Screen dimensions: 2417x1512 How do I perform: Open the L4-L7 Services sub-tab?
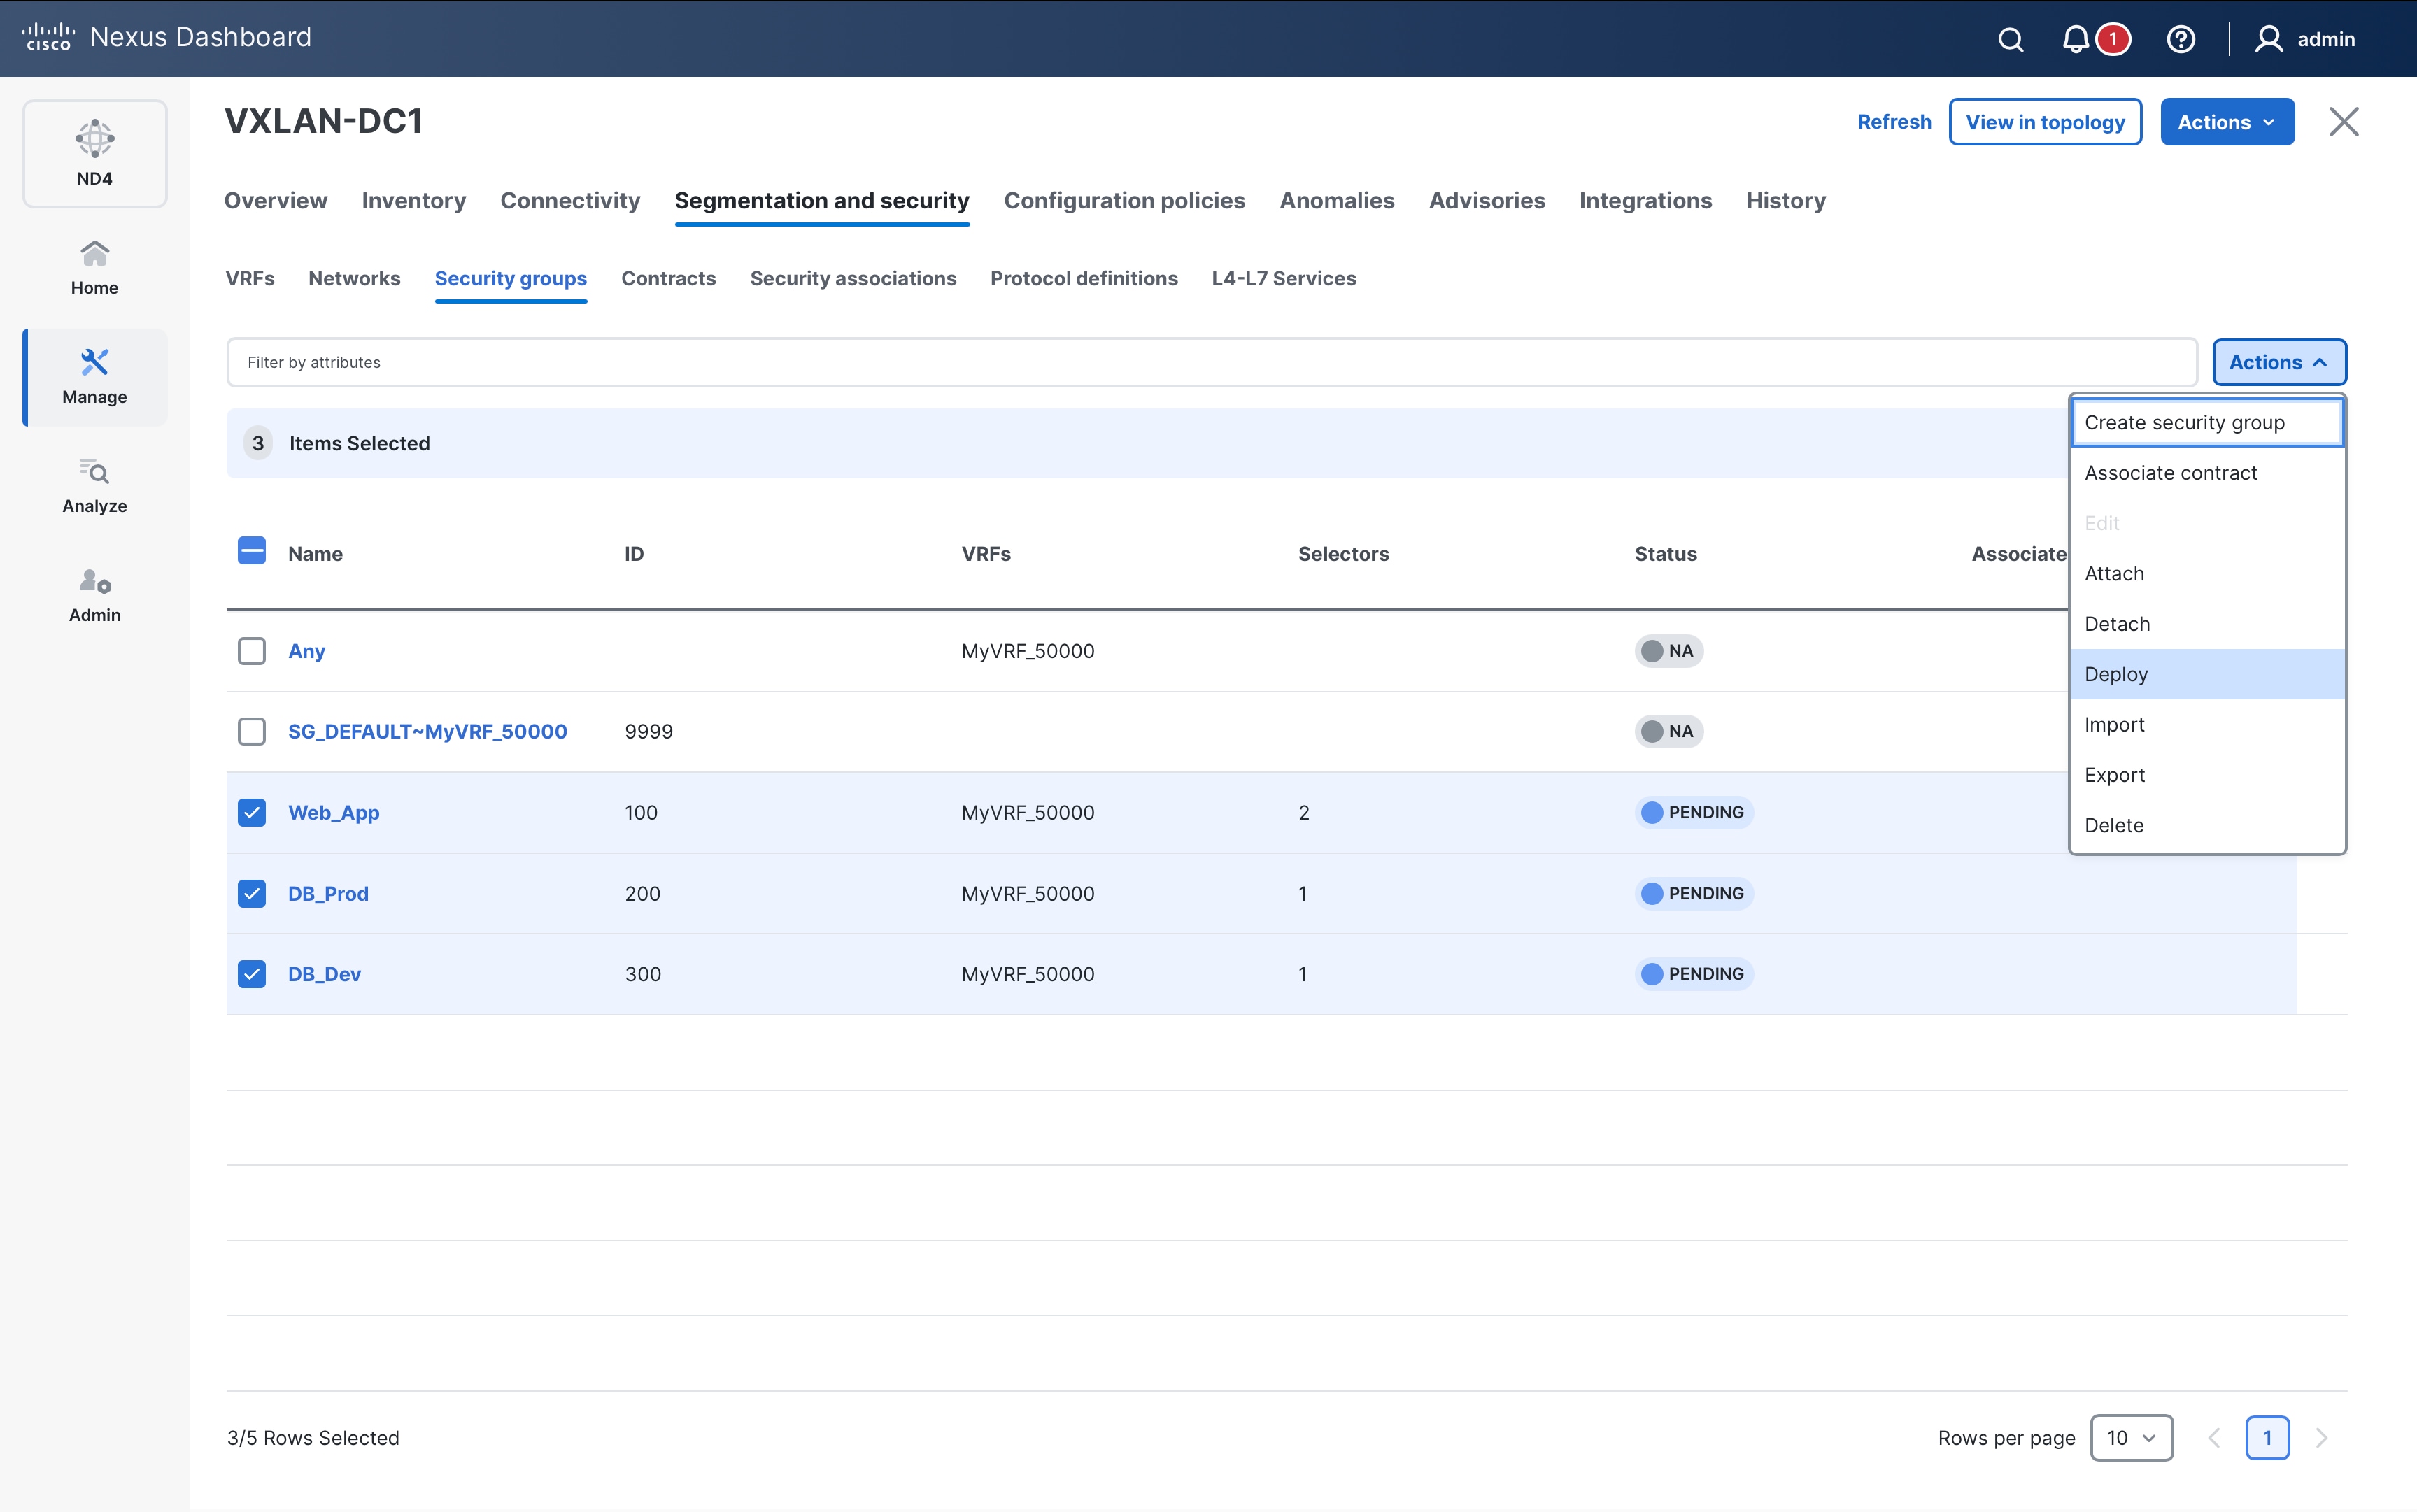pyautogui.click(x=1284, y=278)
